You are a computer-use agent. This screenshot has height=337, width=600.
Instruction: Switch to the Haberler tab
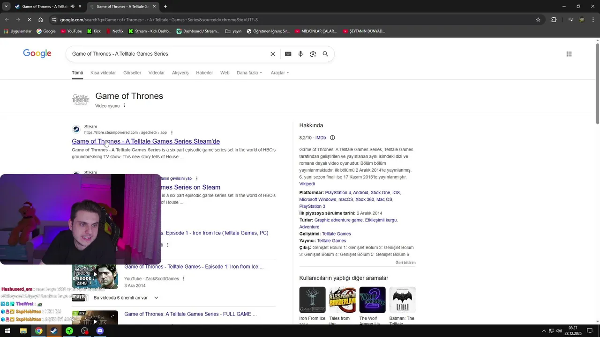[x=204, y=73]
